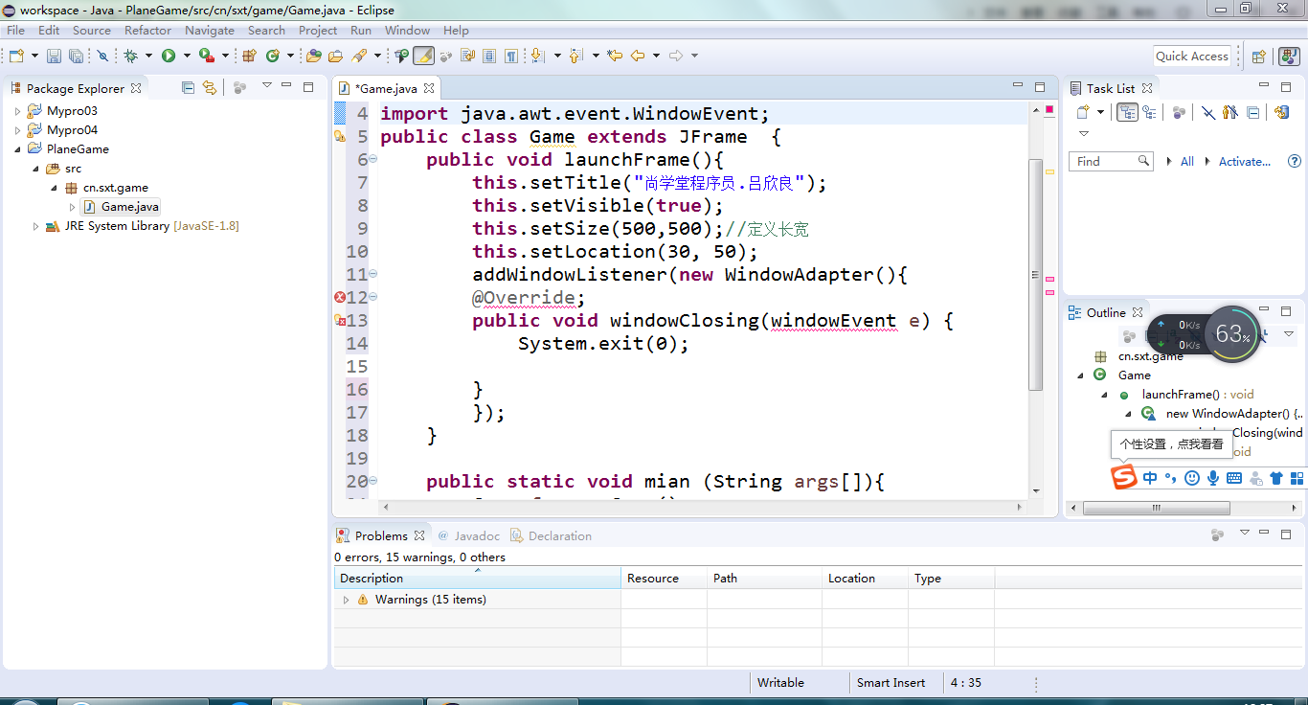The image size is (1308, 705).
Task: Sort problems by Description column header
Action: 477,578
